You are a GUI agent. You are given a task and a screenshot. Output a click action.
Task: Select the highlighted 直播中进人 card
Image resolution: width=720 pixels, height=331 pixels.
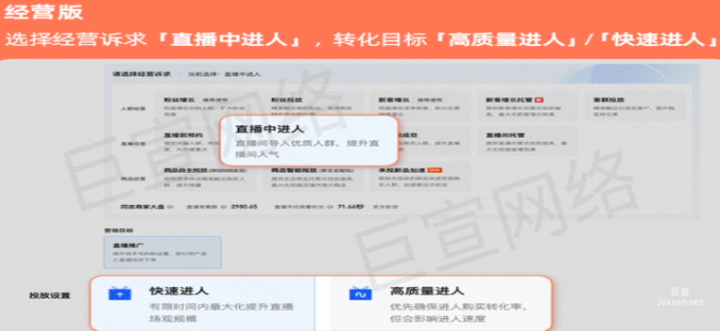309,141
